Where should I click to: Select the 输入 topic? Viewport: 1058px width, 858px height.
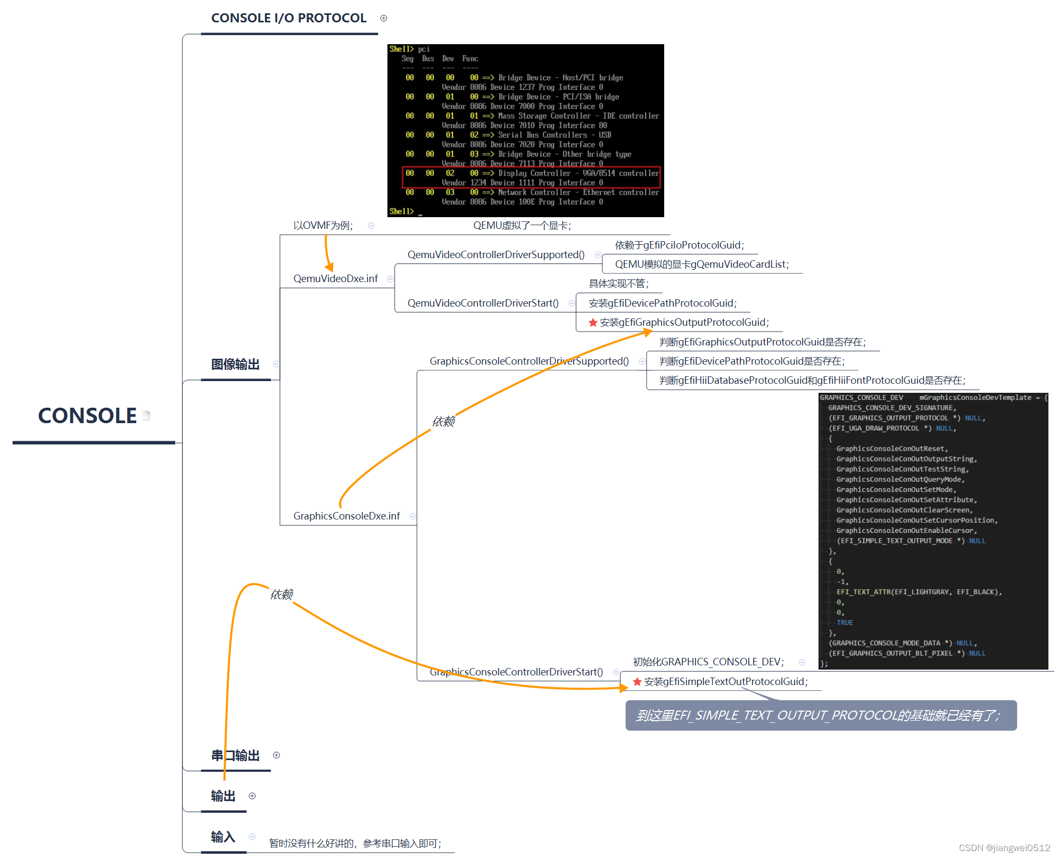223,837
